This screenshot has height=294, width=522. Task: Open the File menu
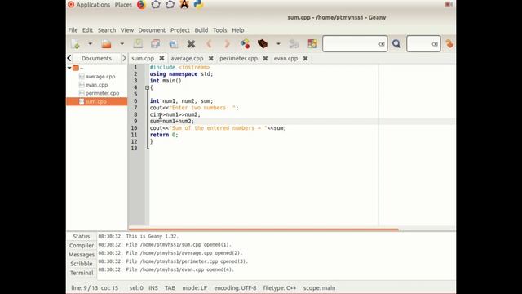point(73,30)
